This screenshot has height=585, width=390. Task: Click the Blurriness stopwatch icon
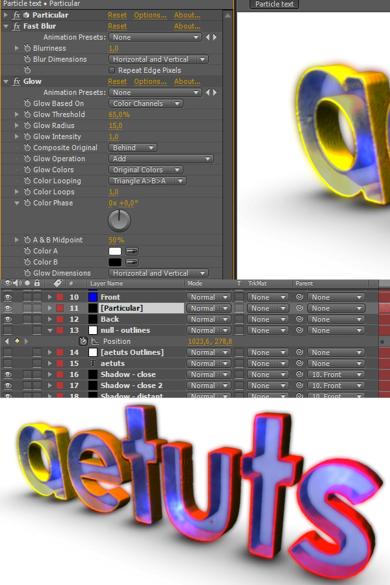(27, 48)
